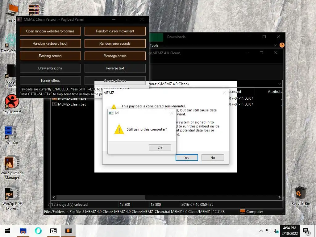The height and width of the screenshot is (237, 316).
Task: Click warning icon in lol dialog
Action: 119,129
